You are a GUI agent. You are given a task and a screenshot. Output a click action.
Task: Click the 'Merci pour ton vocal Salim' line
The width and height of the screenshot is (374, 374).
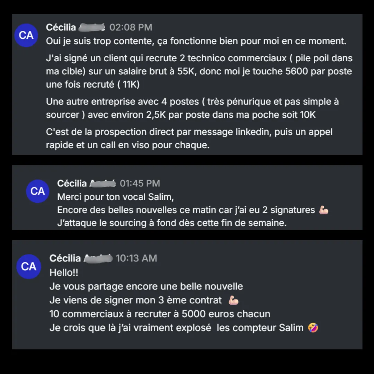[115, 197]
